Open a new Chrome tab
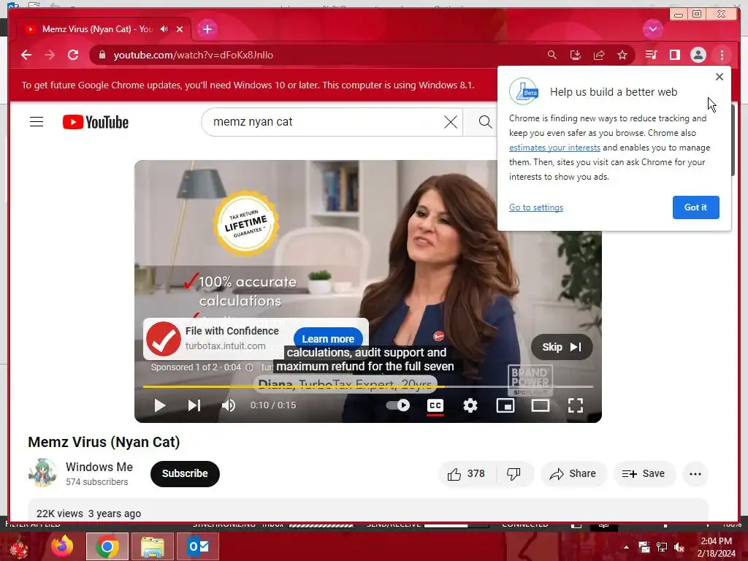Screen dimensions: 748x561 (x=207, y=29)
